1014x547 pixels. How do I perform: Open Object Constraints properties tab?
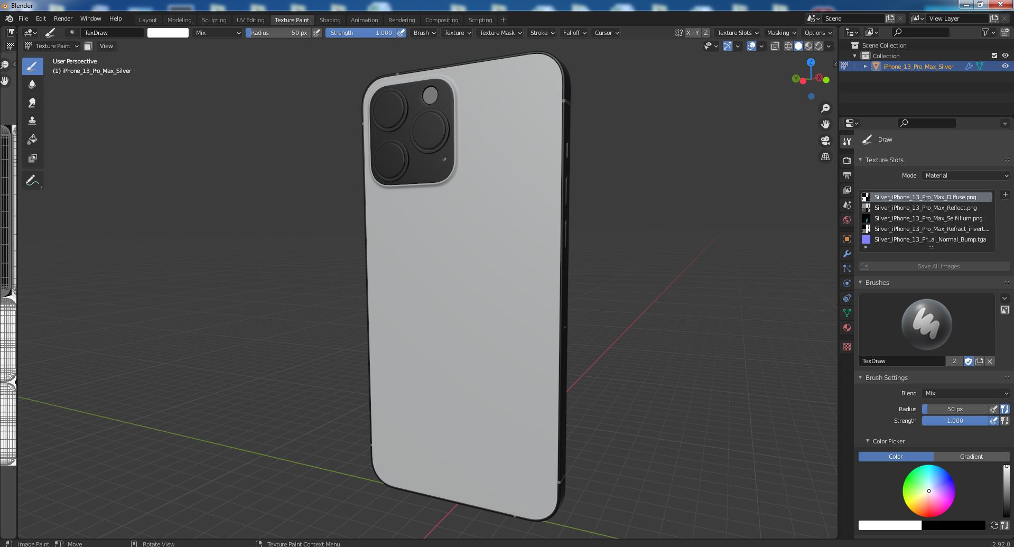coord(847,298)
